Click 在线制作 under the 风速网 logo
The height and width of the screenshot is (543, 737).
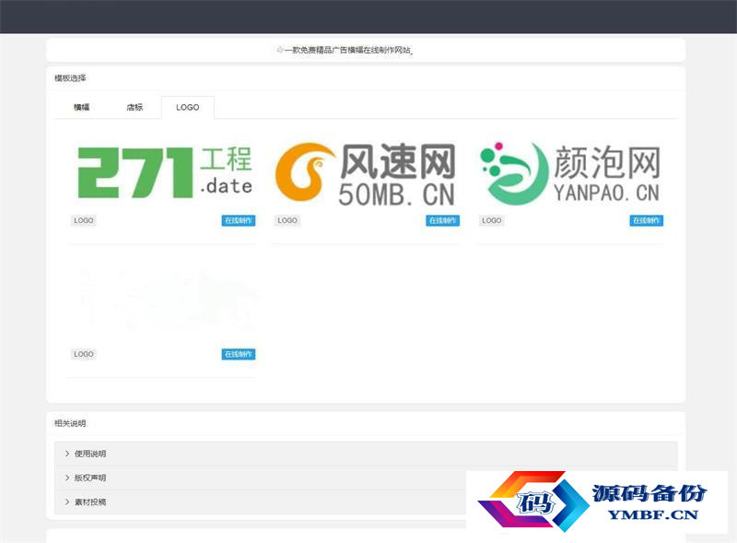click(x=442, y=220)
